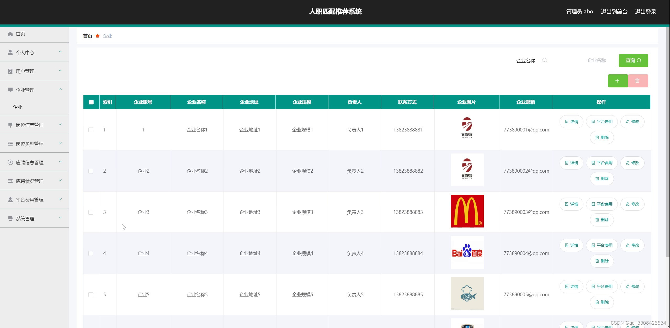The image size is (670, 328).
Task: Check the checkbox for row 企业5
Action: [x=91, y=295]
